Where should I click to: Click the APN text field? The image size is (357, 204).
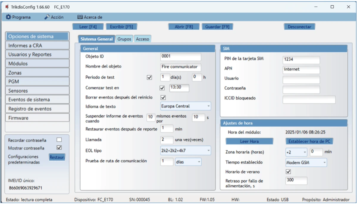(301, 70)
